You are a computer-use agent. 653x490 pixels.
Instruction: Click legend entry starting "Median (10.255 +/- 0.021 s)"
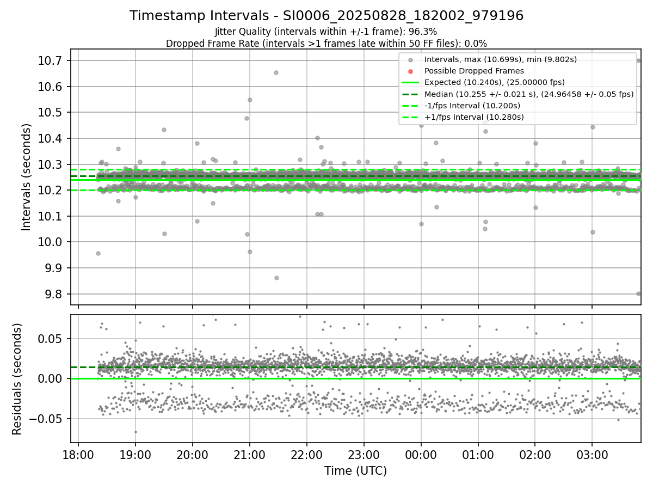(529, 94)
